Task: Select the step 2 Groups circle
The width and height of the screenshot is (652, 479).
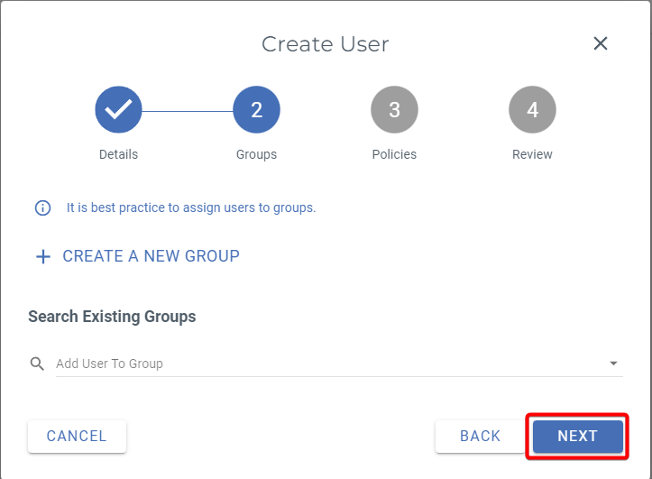Action: [x=256, y=110]
